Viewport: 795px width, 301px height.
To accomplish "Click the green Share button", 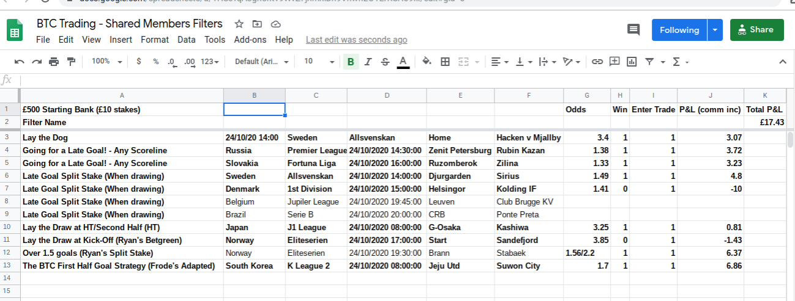I will [756, 30].
